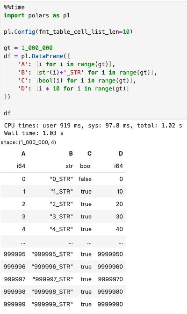
Task: Select column header A
Action: point(23,154)
